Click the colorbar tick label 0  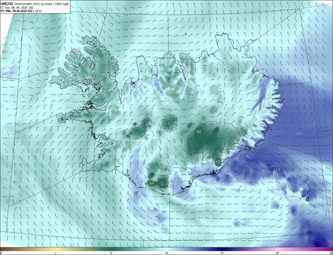1,253
